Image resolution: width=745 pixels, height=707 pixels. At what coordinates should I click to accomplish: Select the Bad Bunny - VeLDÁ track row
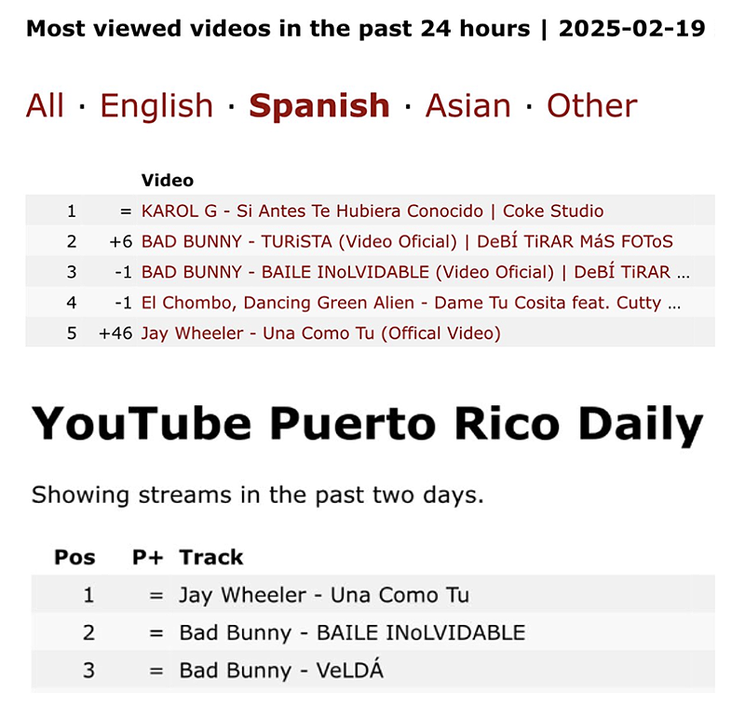click(x=281, y=671)
